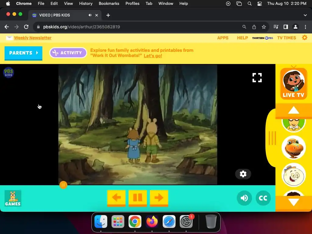Reload the PBS Kids page
This screenshot has width=312, height=234.
(x=26, y=27)
